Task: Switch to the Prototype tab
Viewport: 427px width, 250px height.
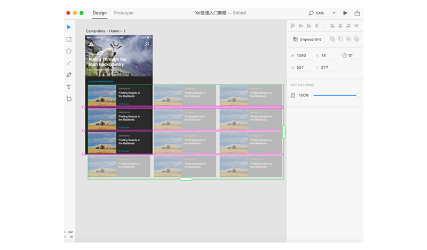Action: click(x=123, y=13)
